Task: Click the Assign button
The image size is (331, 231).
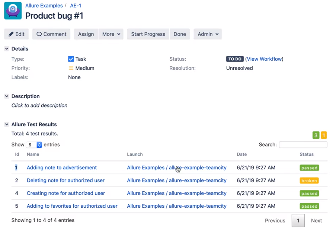Action: click(86, 34)
